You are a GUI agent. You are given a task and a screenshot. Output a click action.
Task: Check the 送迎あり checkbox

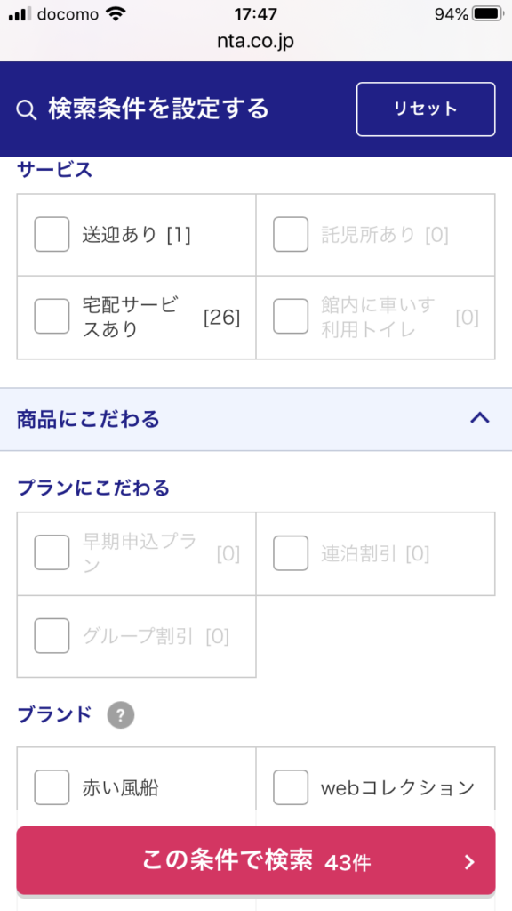(x=52, y=234)
